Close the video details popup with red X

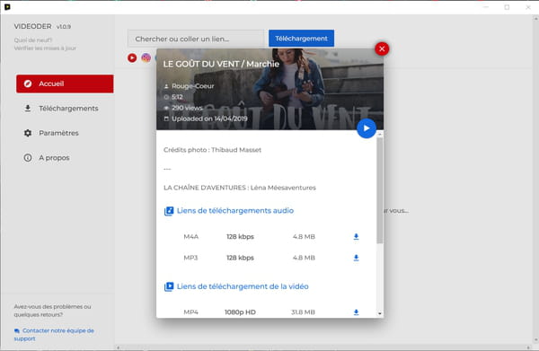(x=382, y=48)
